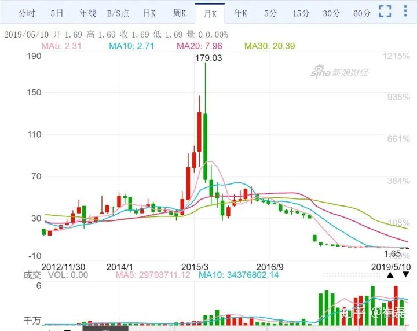
Task: Enter fullscreen chart view via the expand icon
Action: pyautogui.click(x=385, y=12)
